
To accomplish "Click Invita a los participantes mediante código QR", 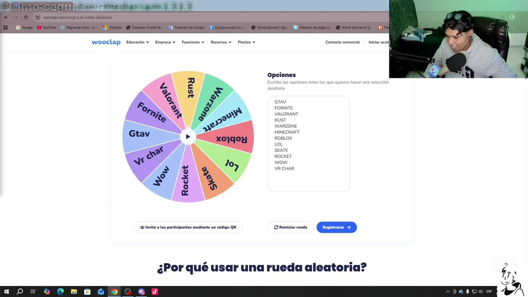I will 188,227.
